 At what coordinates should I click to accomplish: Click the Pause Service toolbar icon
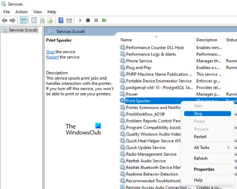coord(96,20)
